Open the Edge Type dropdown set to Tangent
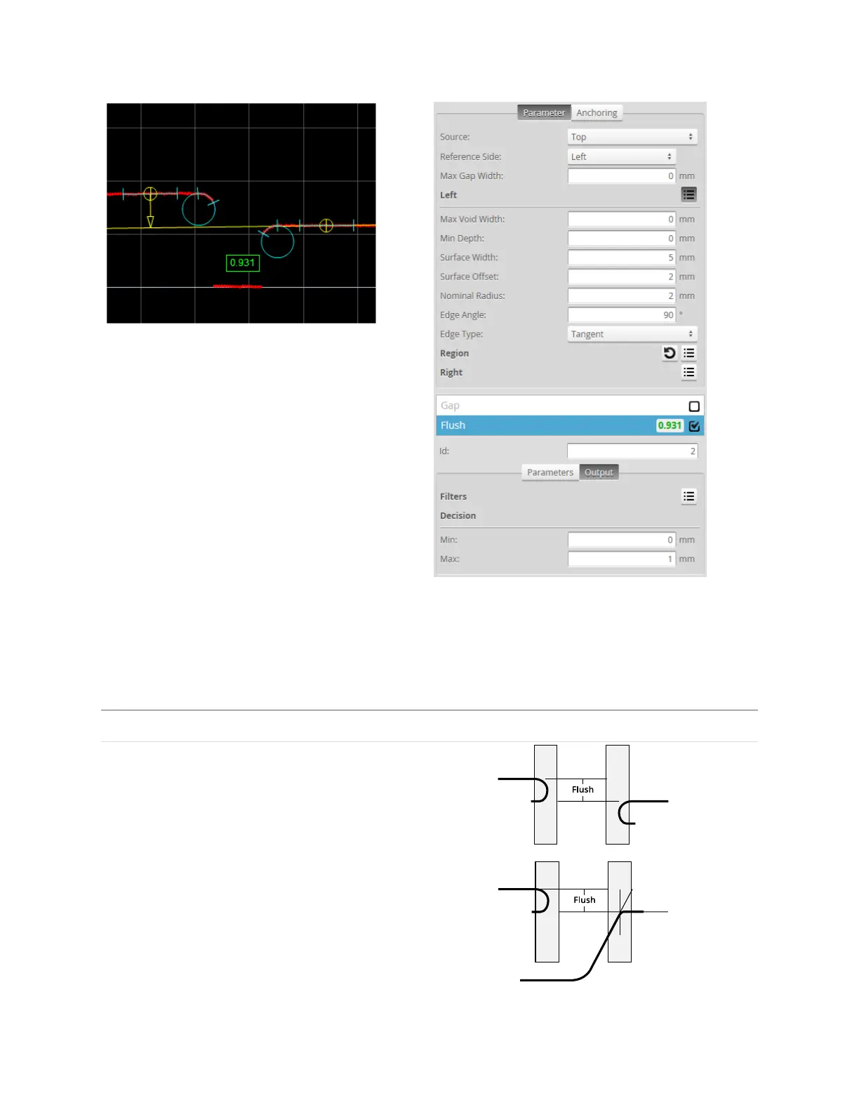This screenshot has width=859, height=1112. [x=632, y=334]
